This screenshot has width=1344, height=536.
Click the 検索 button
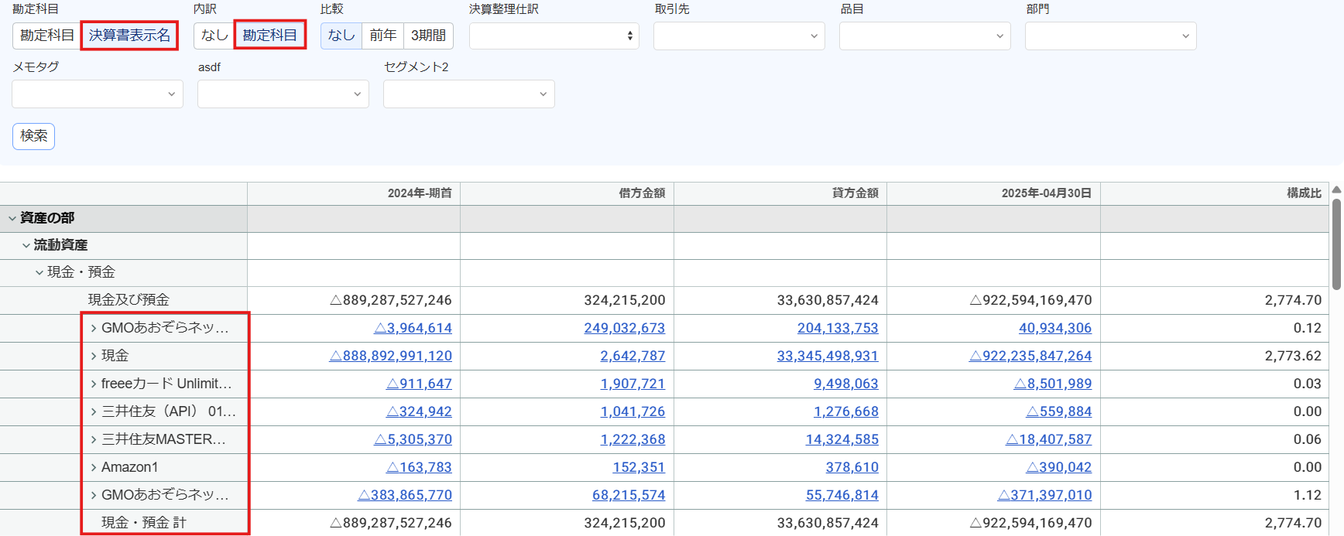pos(33,136)
